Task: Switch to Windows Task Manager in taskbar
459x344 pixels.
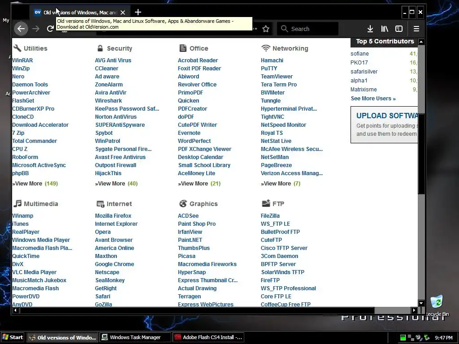Action: pyautogui.click(x=135, y=337)
